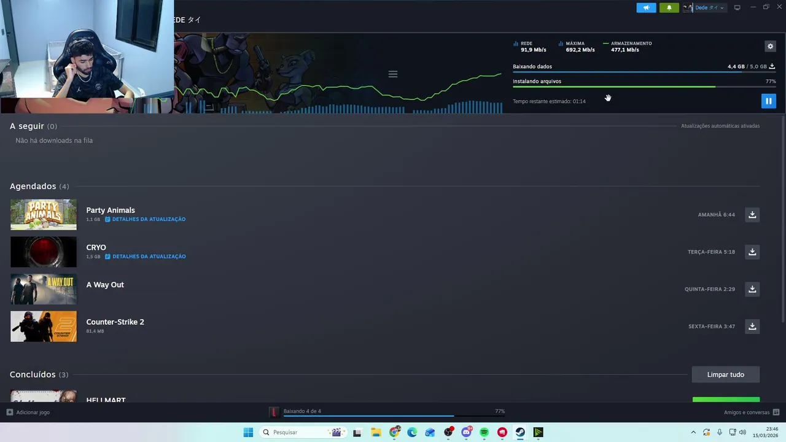Click the ARMAZENAMENTO disk speed stat
Image resolution: width=786 pixels, height=442 pixels.
pyautogui.click(x=627, y=47)
